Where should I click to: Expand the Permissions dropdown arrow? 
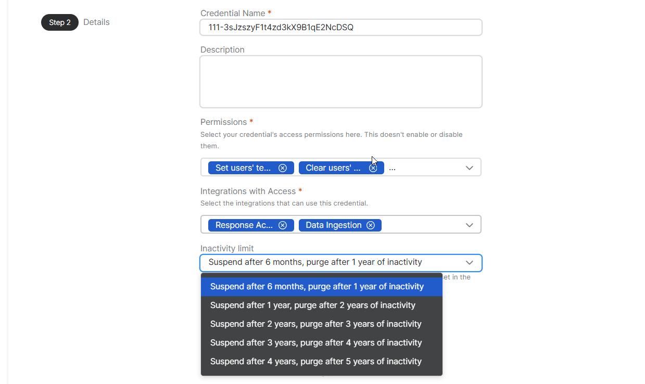click(x=469, y=168)
